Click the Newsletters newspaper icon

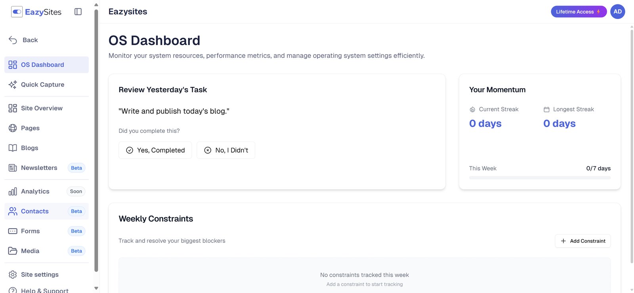[x=13, y=168]
